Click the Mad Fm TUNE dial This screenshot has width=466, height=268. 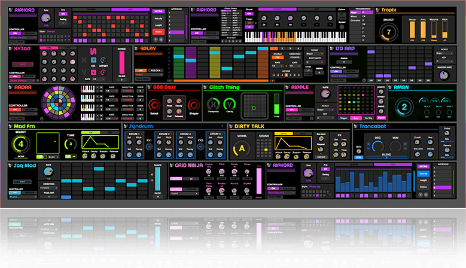71,144
